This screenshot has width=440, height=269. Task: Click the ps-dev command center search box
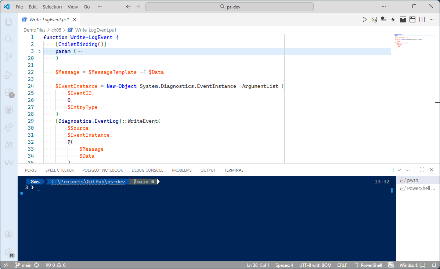(230, 7)
